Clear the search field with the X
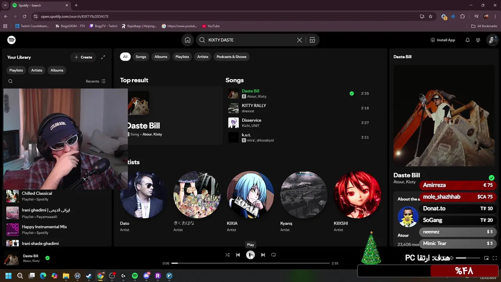Screen dimensions: 501x282 299,40
